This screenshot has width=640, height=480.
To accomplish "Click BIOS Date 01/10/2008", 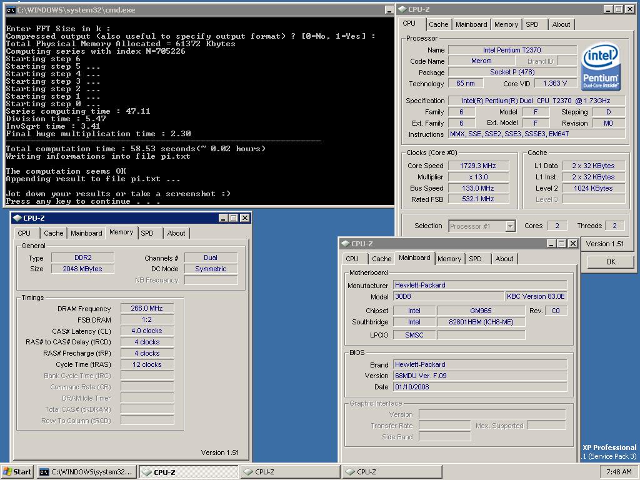I will (x=480, y=387).
